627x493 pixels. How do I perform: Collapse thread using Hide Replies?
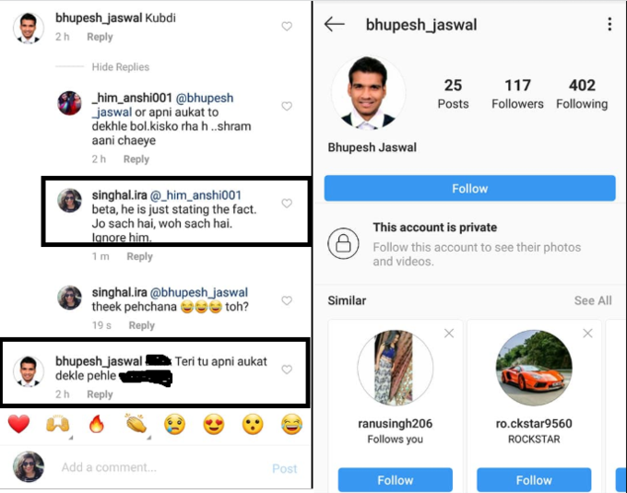point(121,66)
